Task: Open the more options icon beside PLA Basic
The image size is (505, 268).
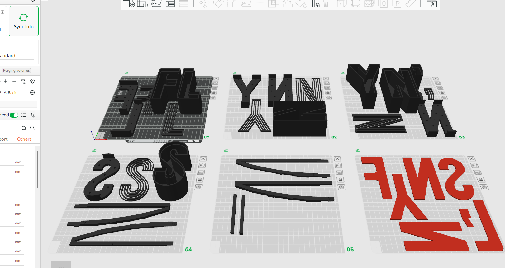Action: [x=32, y=92]
